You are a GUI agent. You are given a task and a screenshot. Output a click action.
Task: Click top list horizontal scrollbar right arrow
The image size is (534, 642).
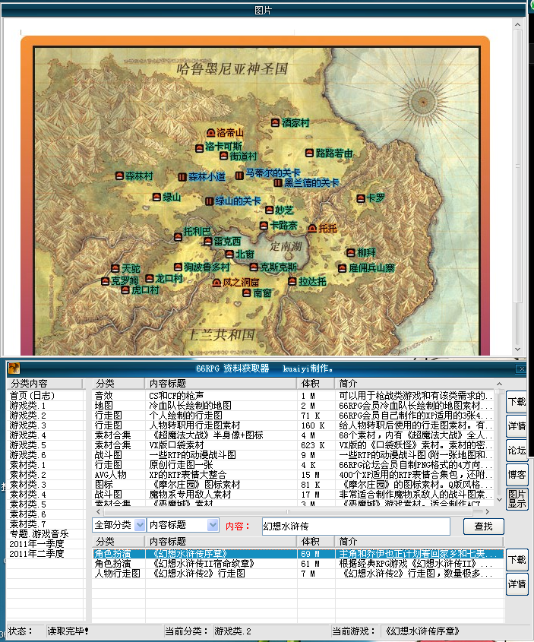pyautogui.click(x=488, y=511)
